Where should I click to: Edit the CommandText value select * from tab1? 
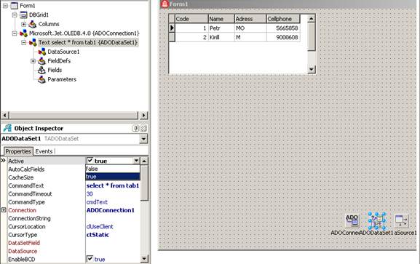click(113, 185)
